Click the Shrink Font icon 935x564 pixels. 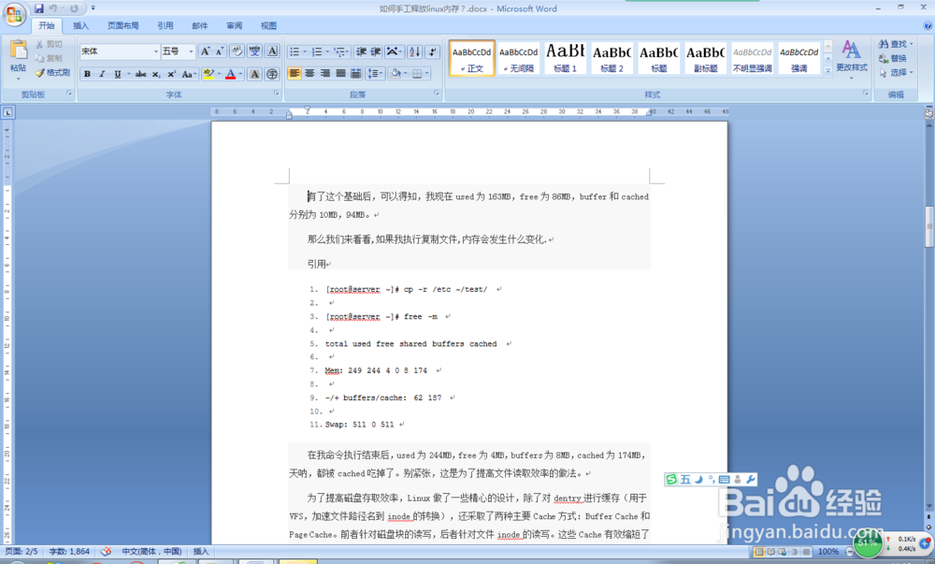220,51
